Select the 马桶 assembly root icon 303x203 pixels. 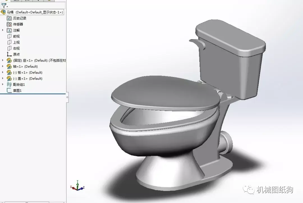pos(4,12)
